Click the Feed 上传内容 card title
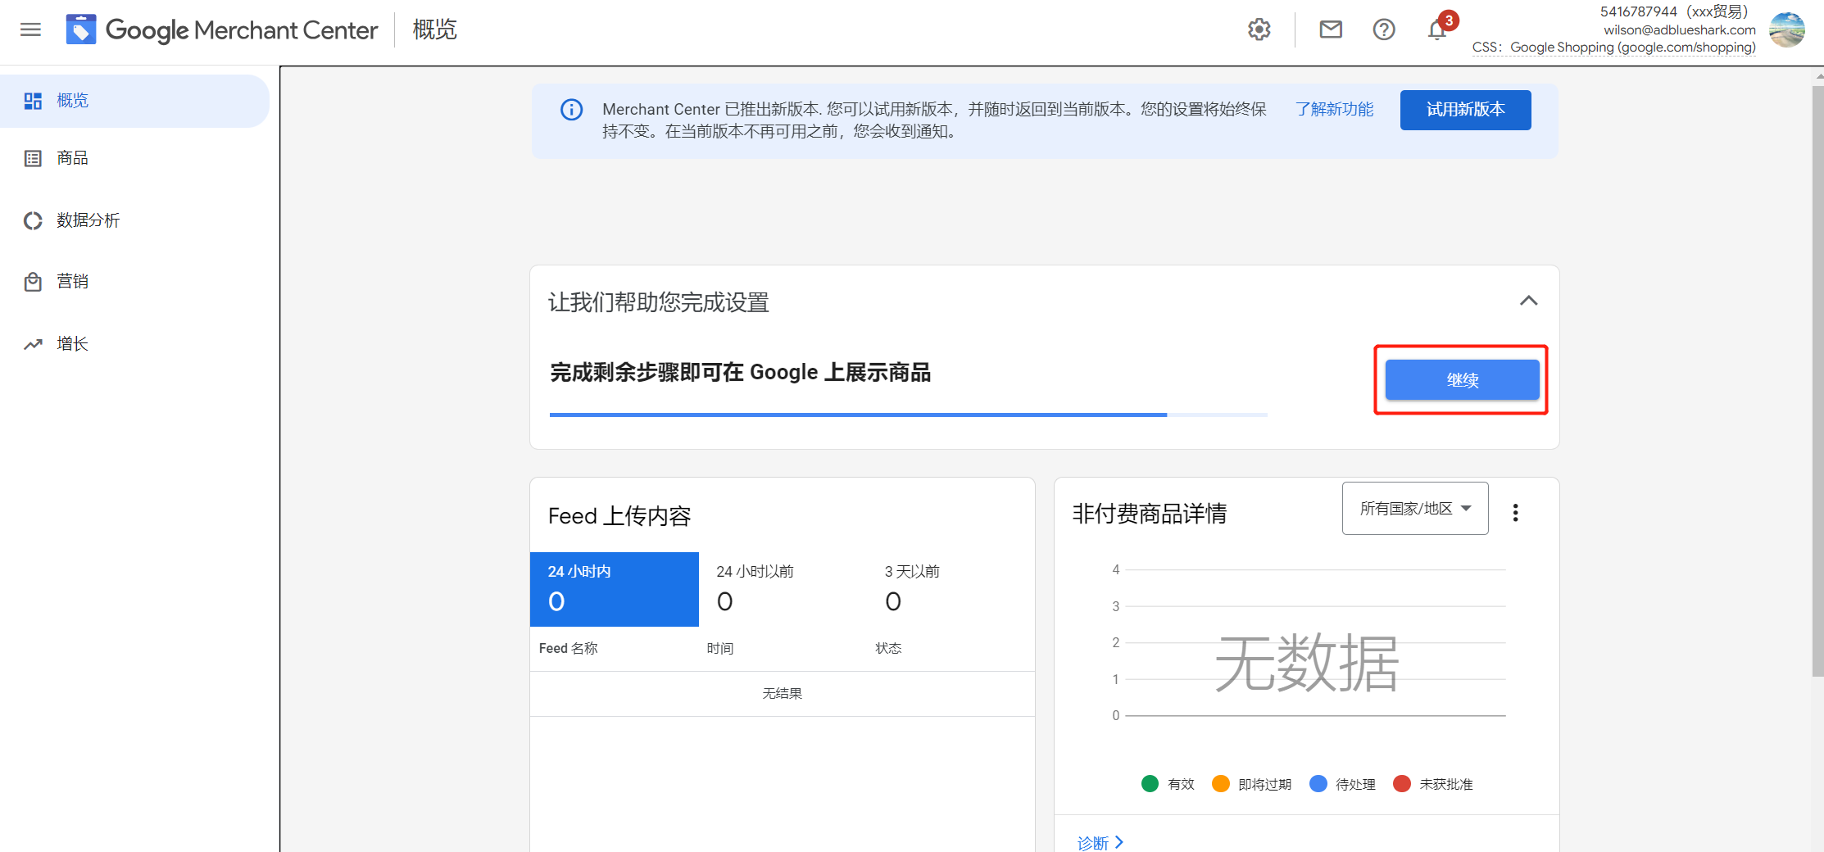The height and width of the screenshot is (852, 1824). (x=619, y=516)
